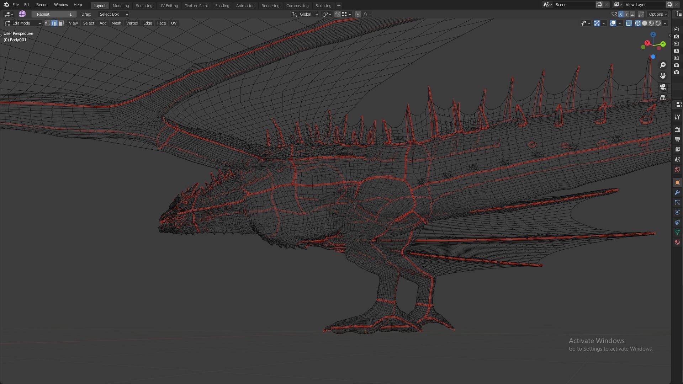Open the editor type dropdown
Image resolution: width=683 pixels, height=384 pixels.
pos(9,14)
